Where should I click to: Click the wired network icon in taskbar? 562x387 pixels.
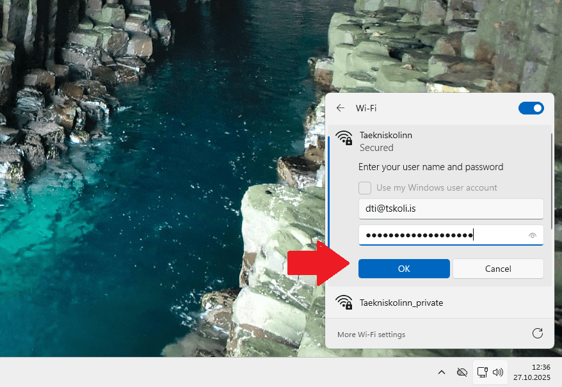point(483,372)
